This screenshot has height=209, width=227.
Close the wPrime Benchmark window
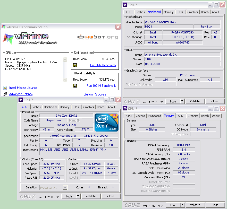118,27
